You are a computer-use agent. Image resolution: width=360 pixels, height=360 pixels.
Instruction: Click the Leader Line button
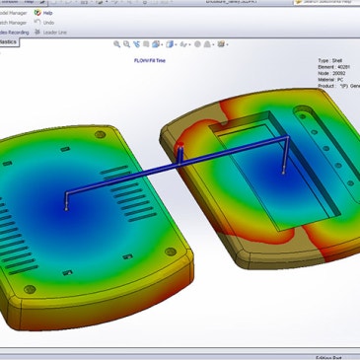[x=50, y=33]
